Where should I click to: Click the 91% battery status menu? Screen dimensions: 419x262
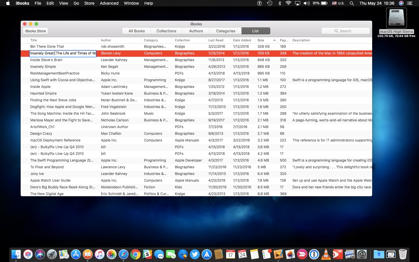(x=320, y=3)
